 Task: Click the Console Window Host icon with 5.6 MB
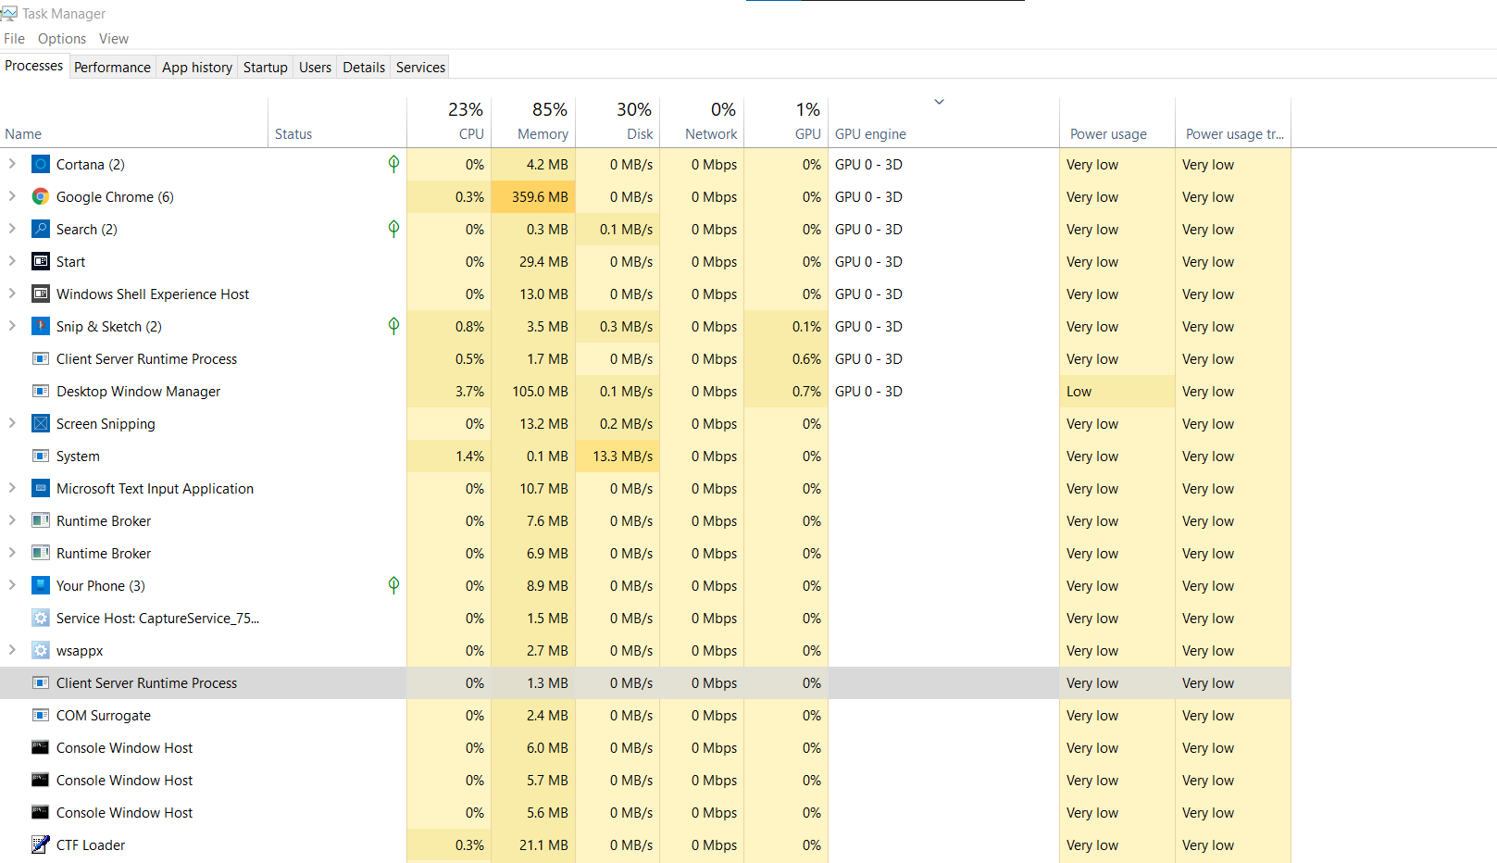41,813
